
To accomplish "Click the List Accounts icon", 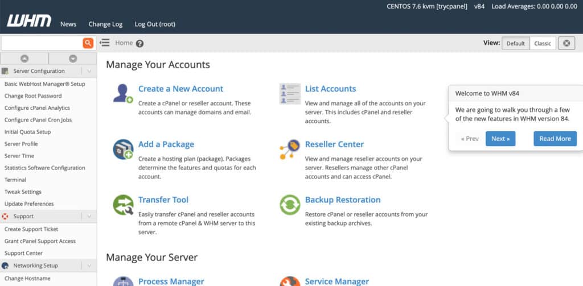I will click(x=290, y=94).
